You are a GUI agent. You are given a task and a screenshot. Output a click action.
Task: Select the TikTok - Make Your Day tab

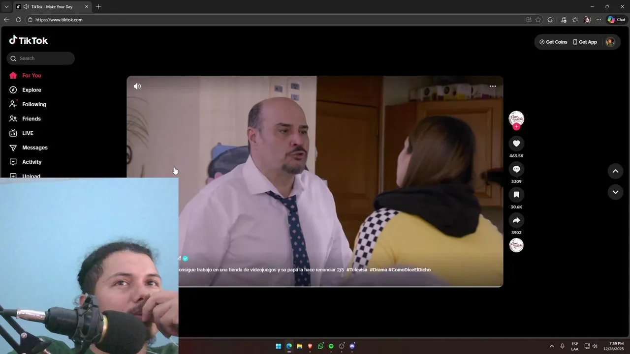pos(52,7)
